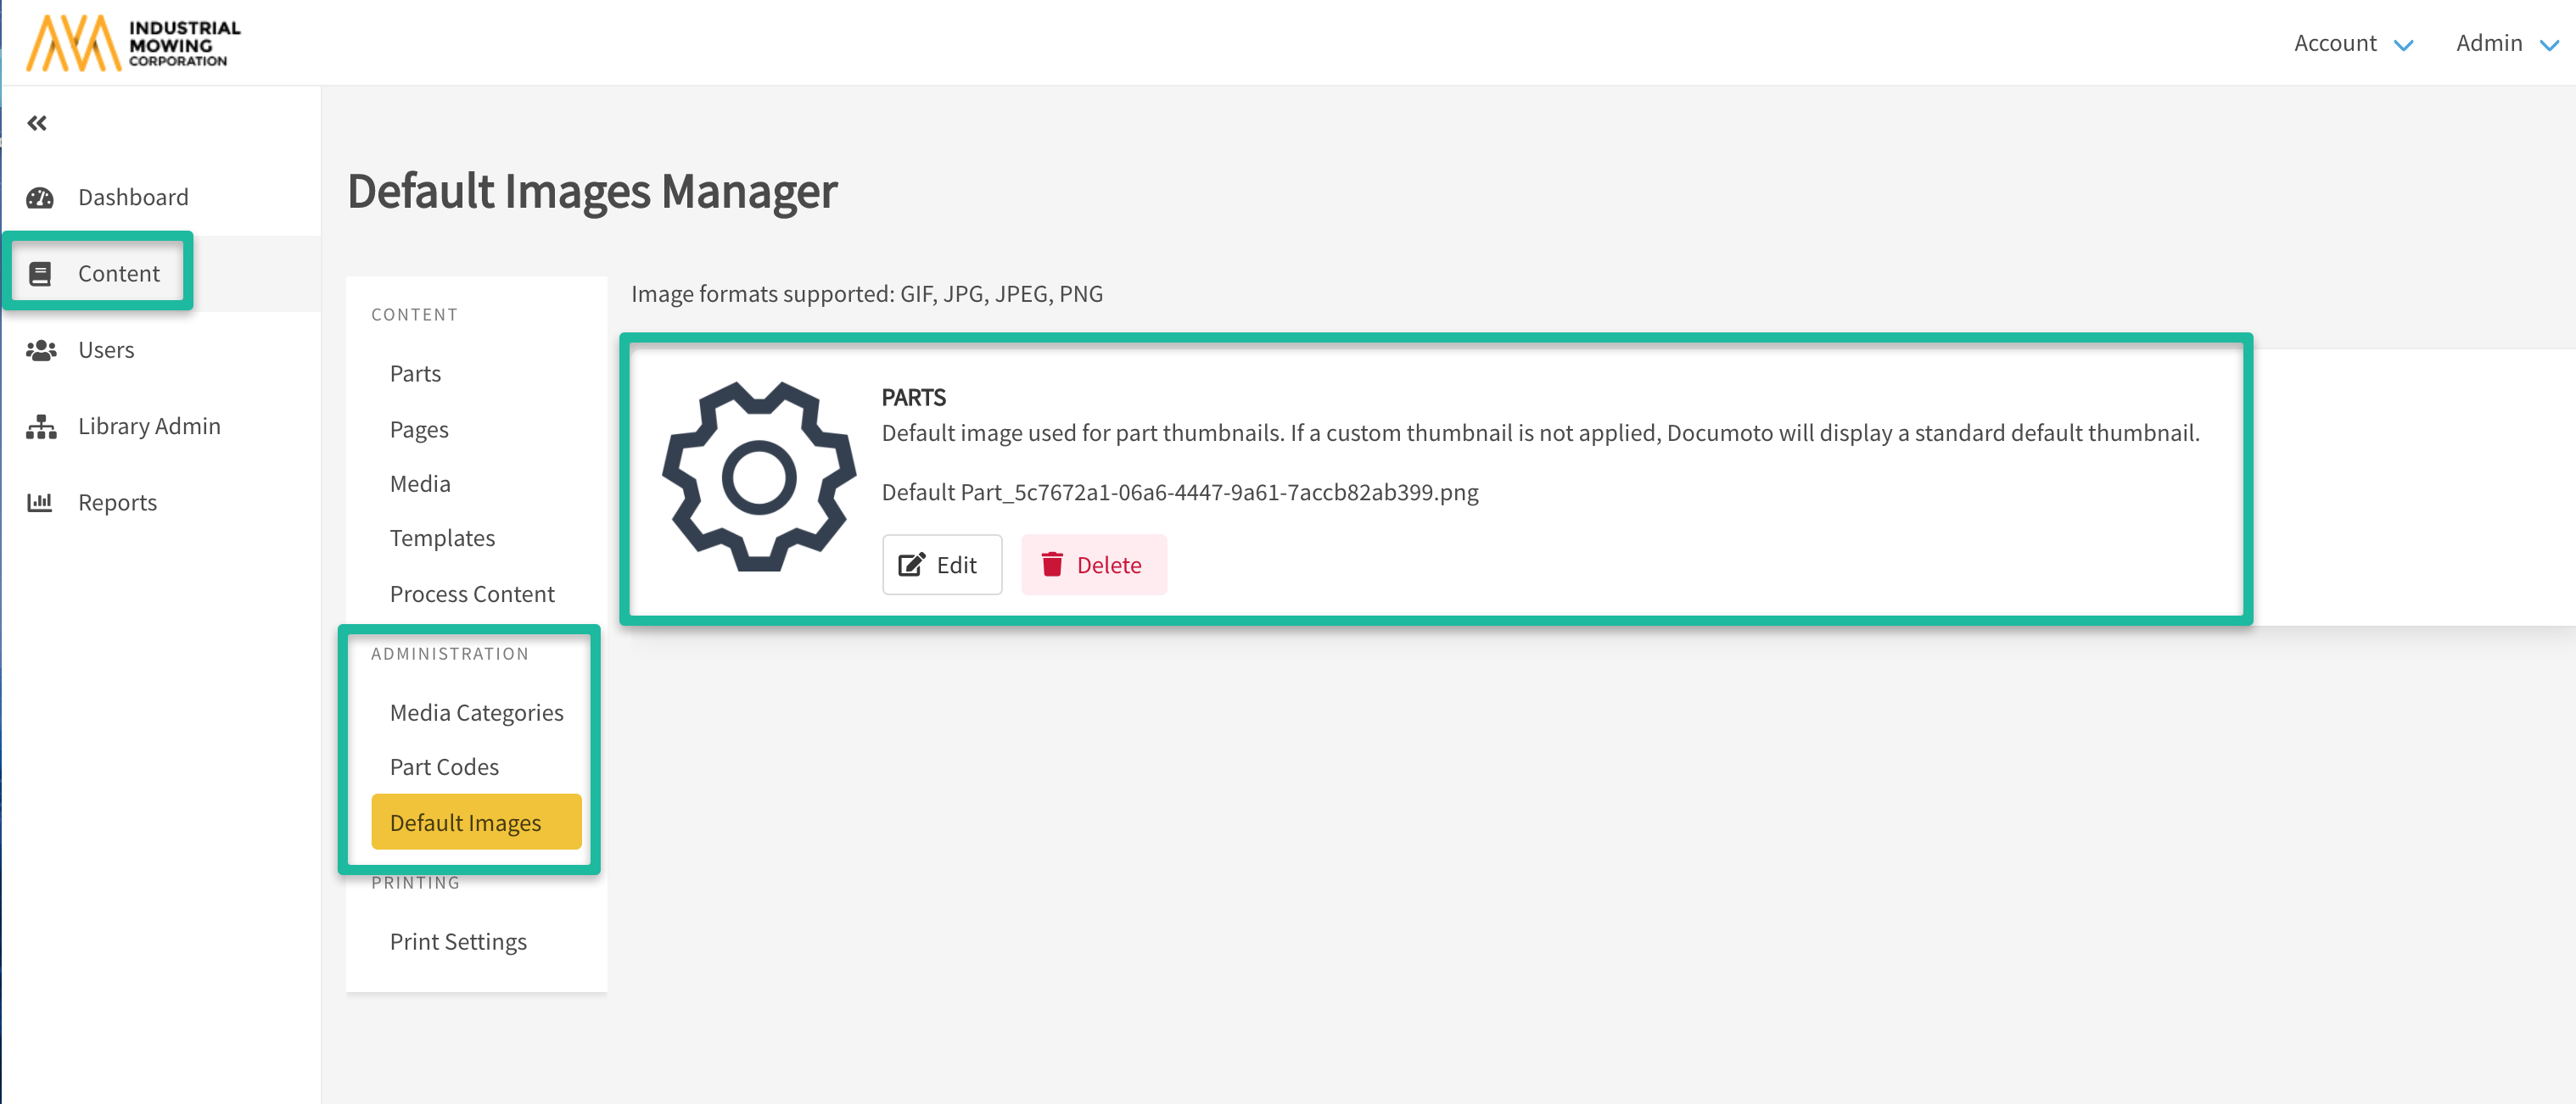Image resolution: width=2576 pixels, height=1104 pixels.
Task: Collapse sidebar with double chevron icon
Action: tap(37, 123)
